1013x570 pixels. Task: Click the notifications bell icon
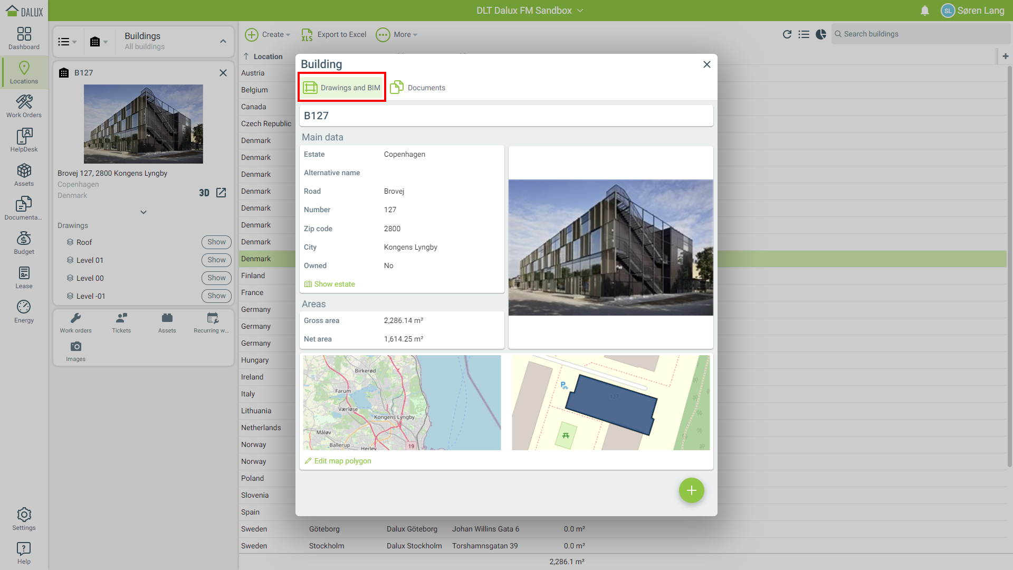[x=924, y=11]
